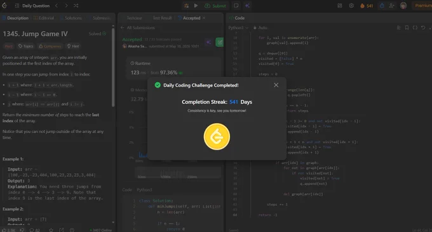This screenshot has height=232, width=432.
Task: Open the Topics tag
Action: click(25, 46)
